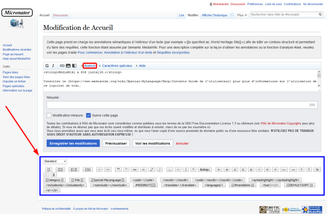Insert a link using the chain icon
This screenshot has height=214, width=327.
click(62, 66)
